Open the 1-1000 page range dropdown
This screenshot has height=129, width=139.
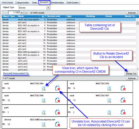[x=22, y=13]
